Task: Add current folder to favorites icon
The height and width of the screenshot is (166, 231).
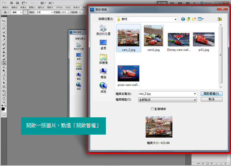Action: pyautogui.click(x=220, y=19)
